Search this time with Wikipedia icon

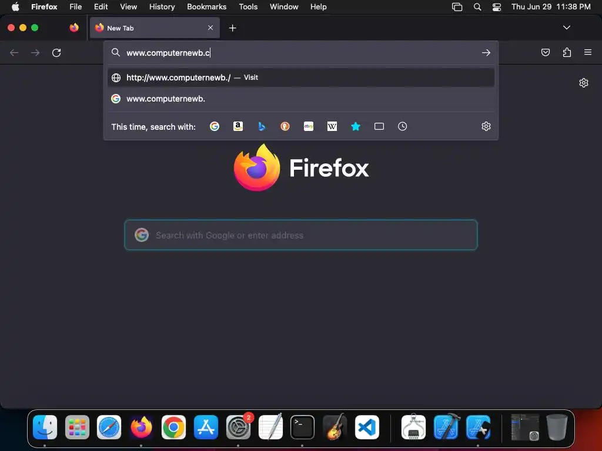coord(332,126)
